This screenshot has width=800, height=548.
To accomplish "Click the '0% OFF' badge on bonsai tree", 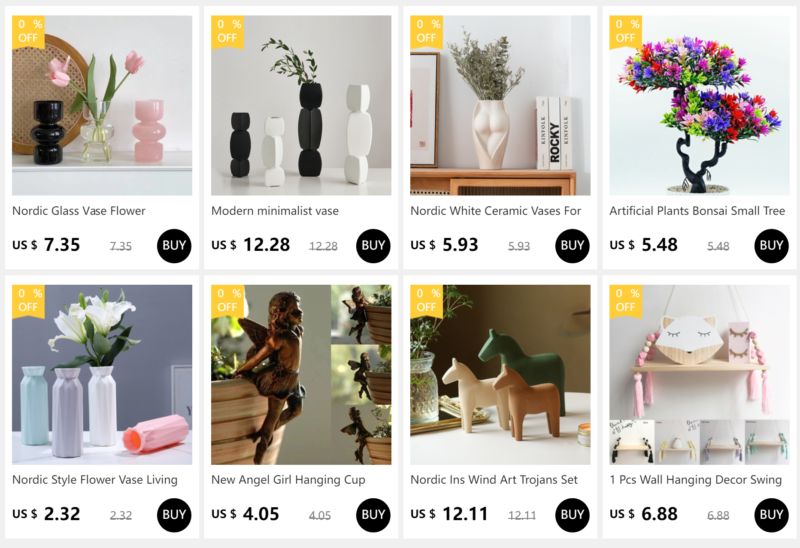I will 626,31.
